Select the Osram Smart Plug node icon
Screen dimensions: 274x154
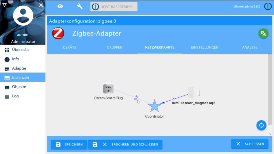point(108,88)
